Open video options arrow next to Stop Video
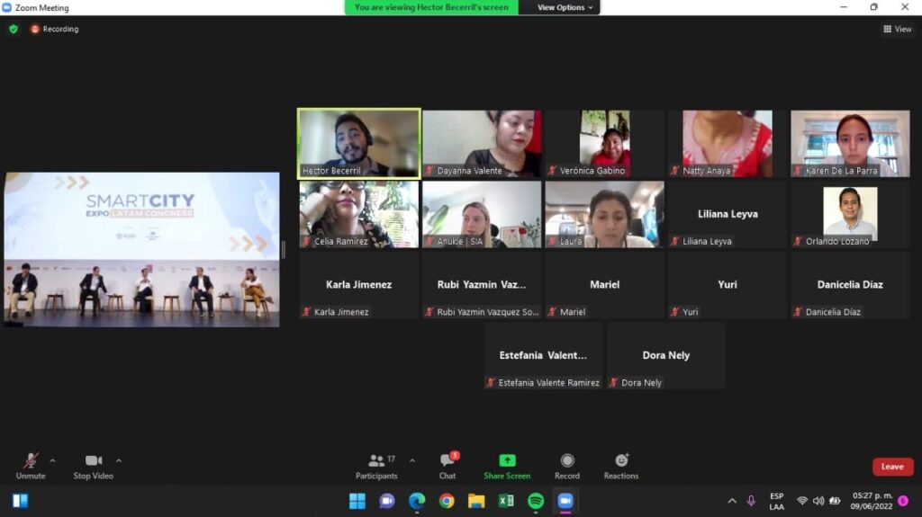Screen dimensions: 922x517 [119, 460]
